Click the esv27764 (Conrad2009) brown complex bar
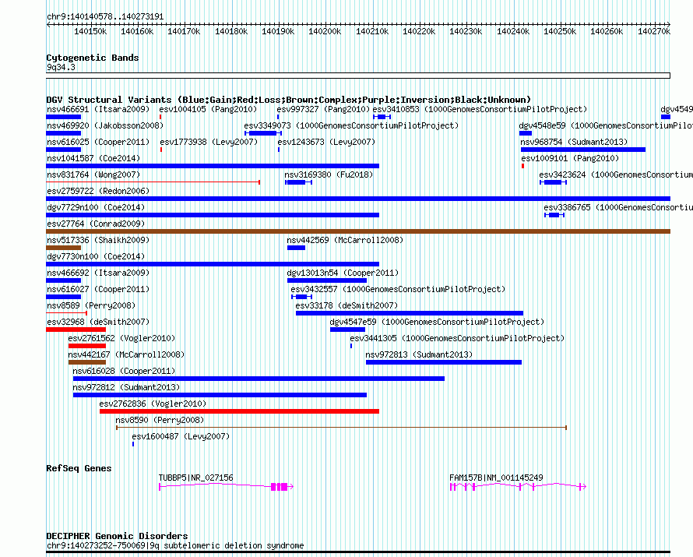 358,231
